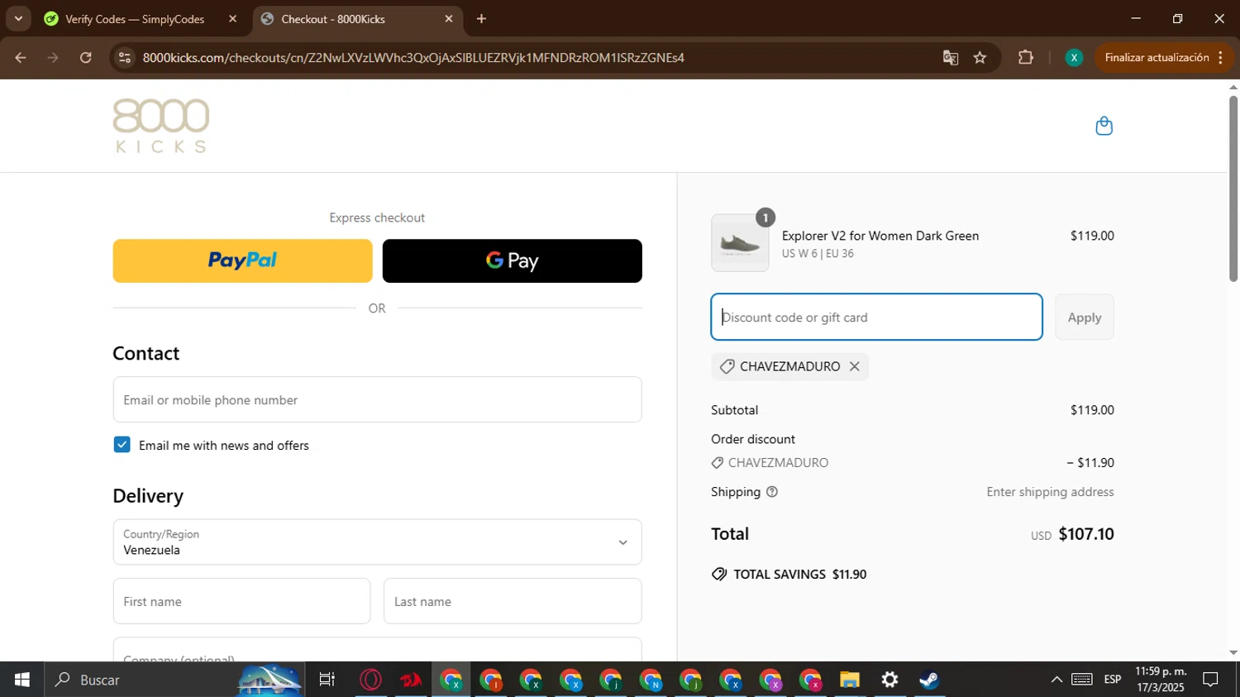Click the Last name field
Image resolution: width=1240 pixels, height=697 pixels.
pyautogui.click(x=513, y=601)
